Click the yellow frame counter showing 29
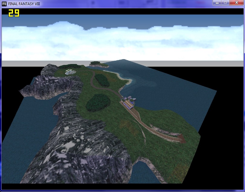 click(14, 13)
